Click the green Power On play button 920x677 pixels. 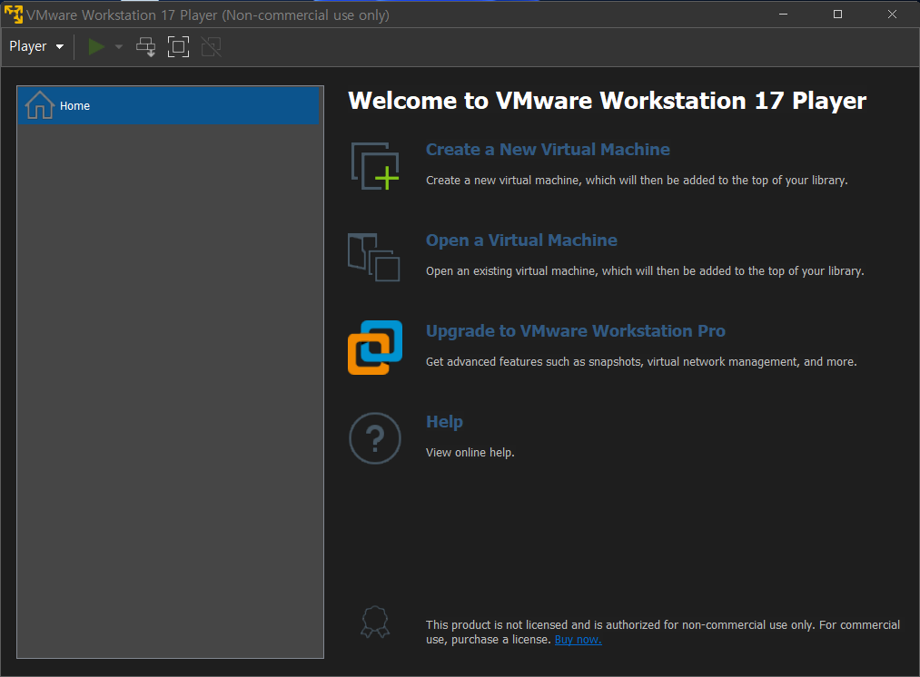click(x=96, y=46)
